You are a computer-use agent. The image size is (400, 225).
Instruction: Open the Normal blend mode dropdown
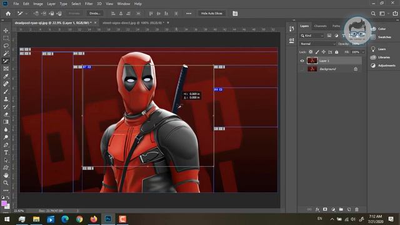317,44
